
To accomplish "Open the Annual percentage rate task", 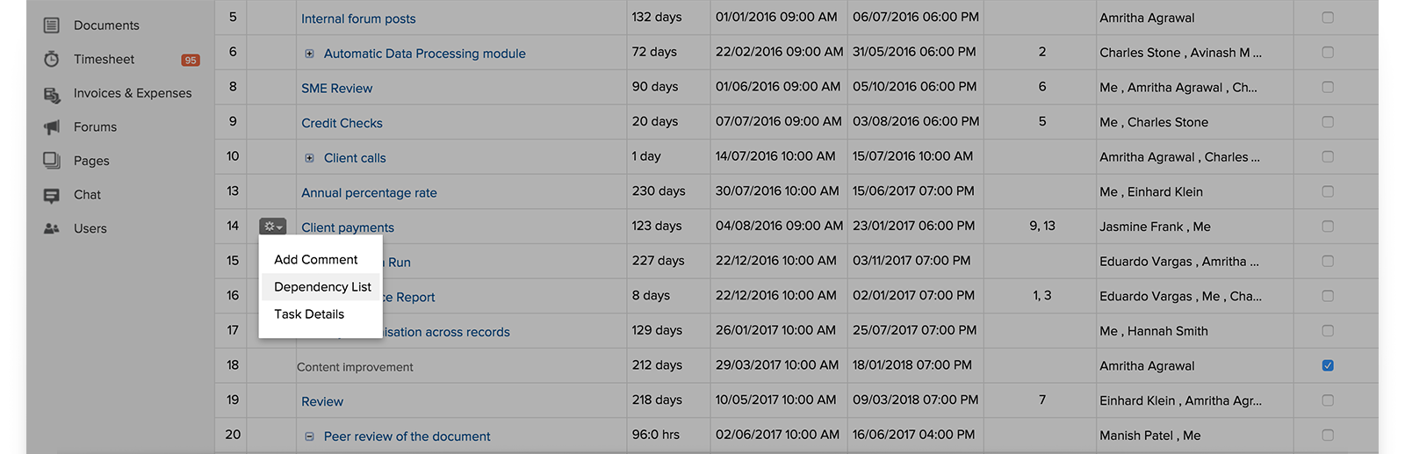I will 369,193.
